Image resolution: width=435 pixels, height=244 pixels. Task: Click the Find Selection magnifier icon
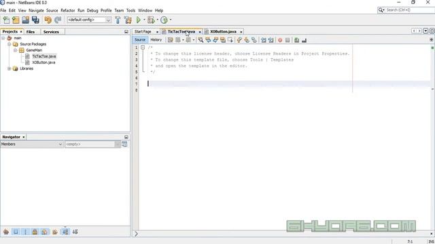click(x=201, y=40)
